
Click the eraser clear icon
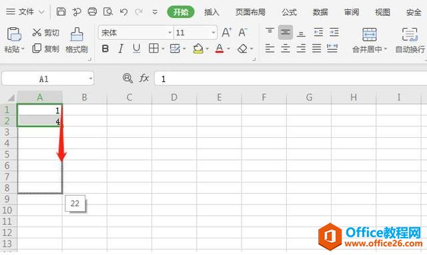242,49
